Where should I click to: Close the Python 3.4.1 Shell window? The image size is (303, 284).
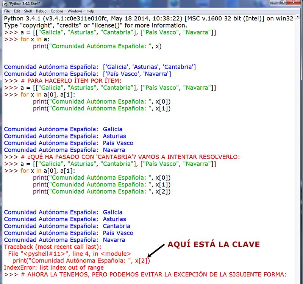[293, 3]
